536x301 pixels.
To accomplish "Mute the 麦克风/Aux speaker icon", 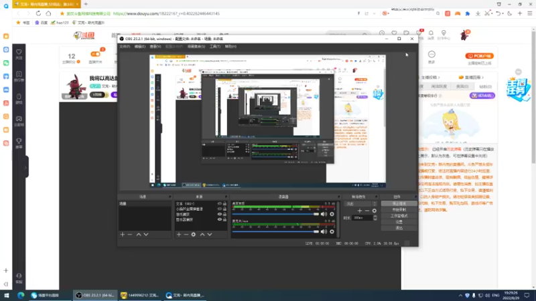I will (324, 231).
